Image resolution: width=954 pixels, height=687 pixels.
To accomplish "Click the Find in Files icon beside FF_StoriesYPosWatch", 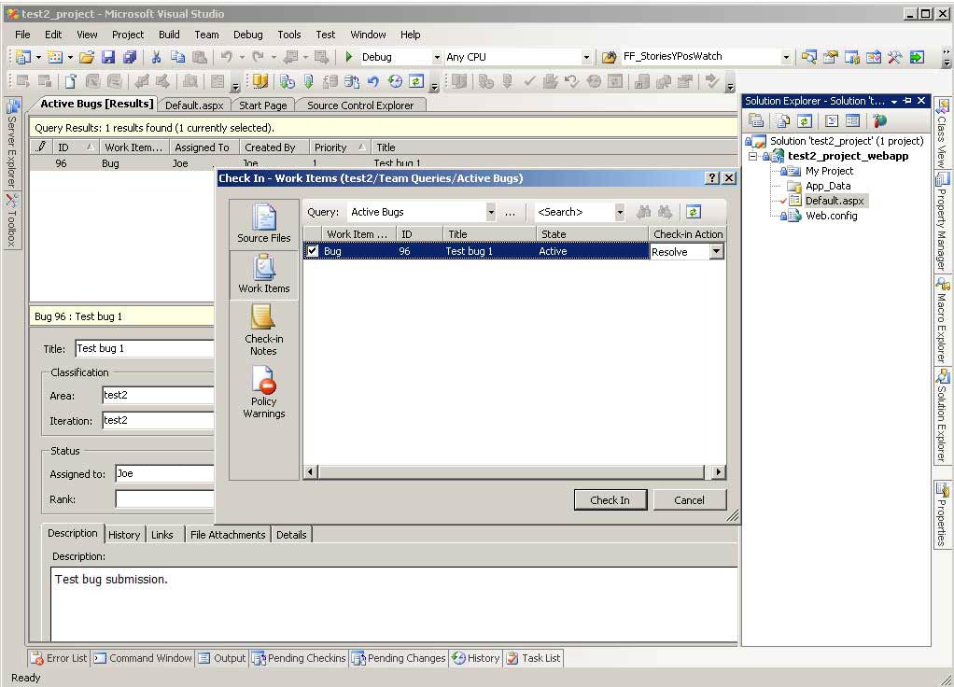I will click(609, 57).
